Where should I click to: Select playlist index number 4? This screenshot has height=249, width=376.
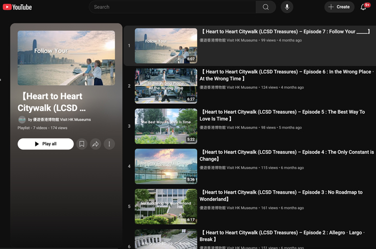point(129,166)
